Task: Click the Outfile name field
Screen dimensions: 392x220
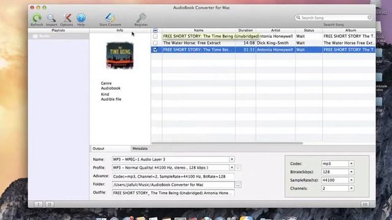Action: 173,193
